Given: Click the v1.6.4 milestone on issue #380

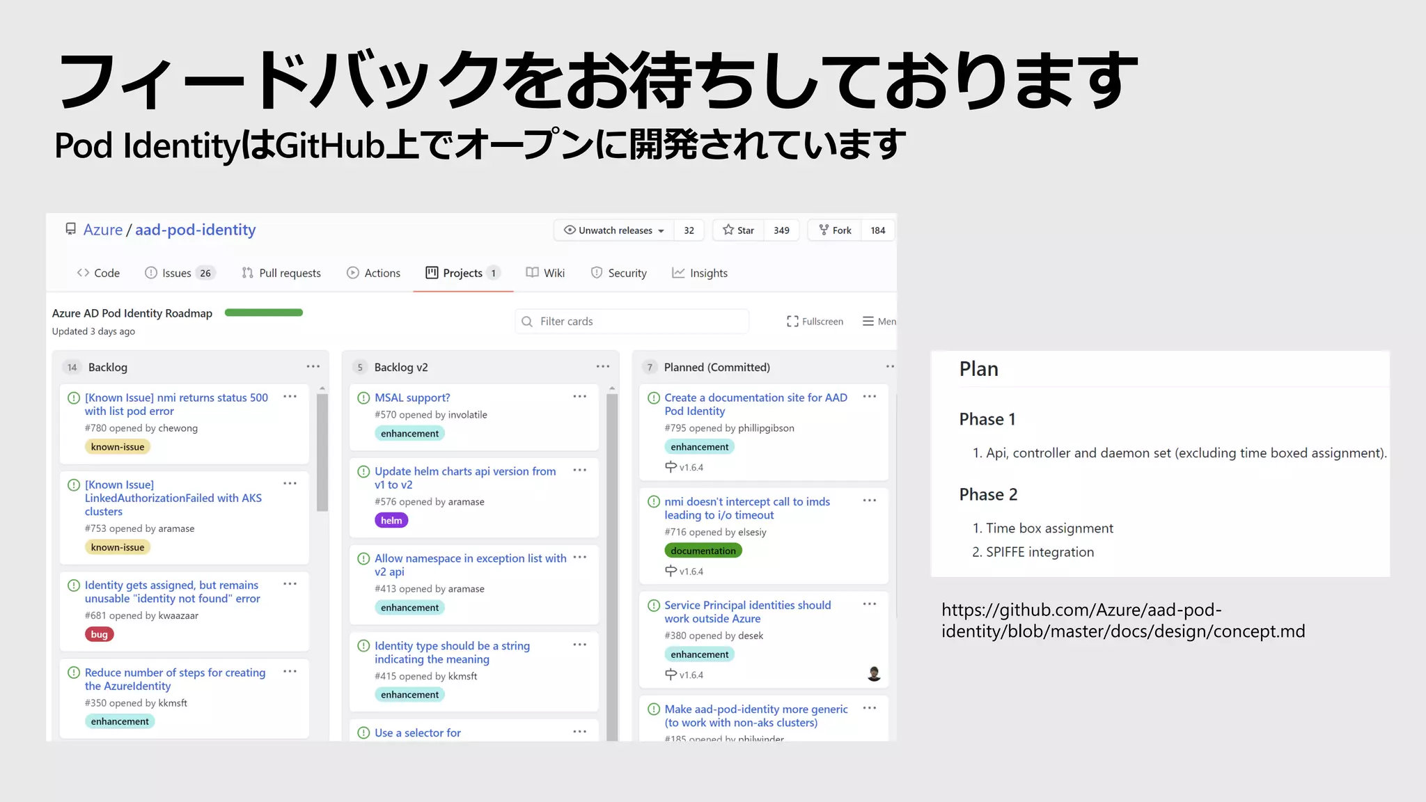Looking at the screenshot, I should point(684,675).
